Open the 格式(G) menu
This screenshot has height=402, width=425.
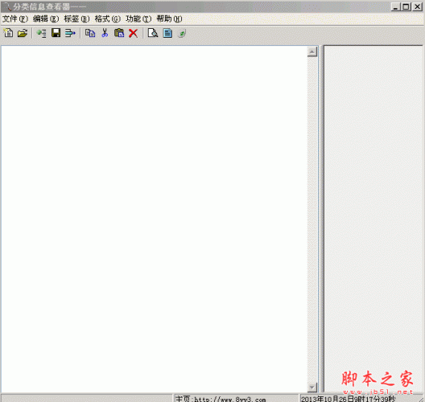(x=108, y=18)
